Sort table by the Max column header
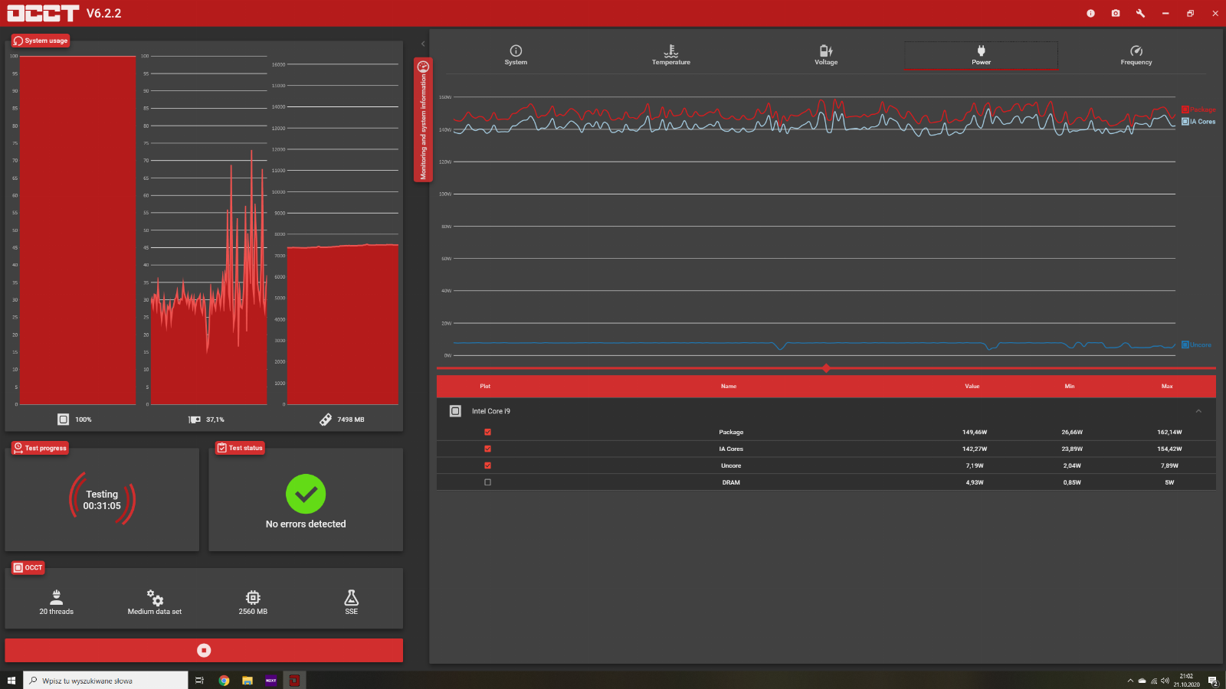This screenshot has height=689, width=1226. point(1167,386)
